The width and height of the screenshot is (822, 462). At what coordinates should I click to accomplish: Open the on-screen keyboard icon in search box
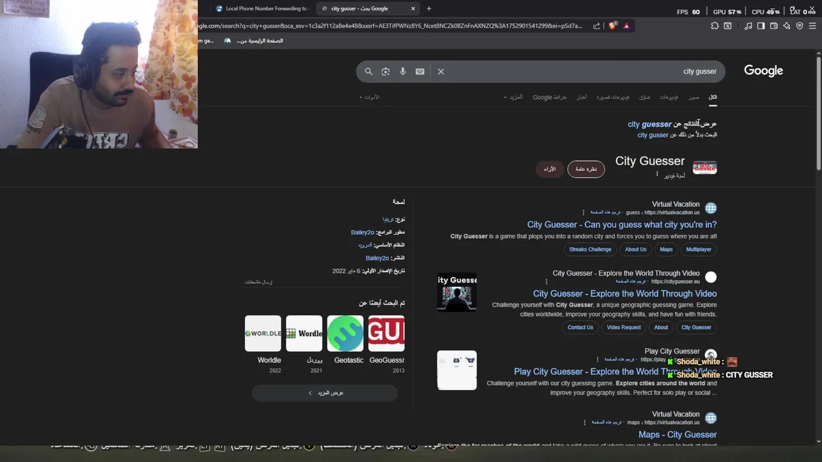[420, 72]
